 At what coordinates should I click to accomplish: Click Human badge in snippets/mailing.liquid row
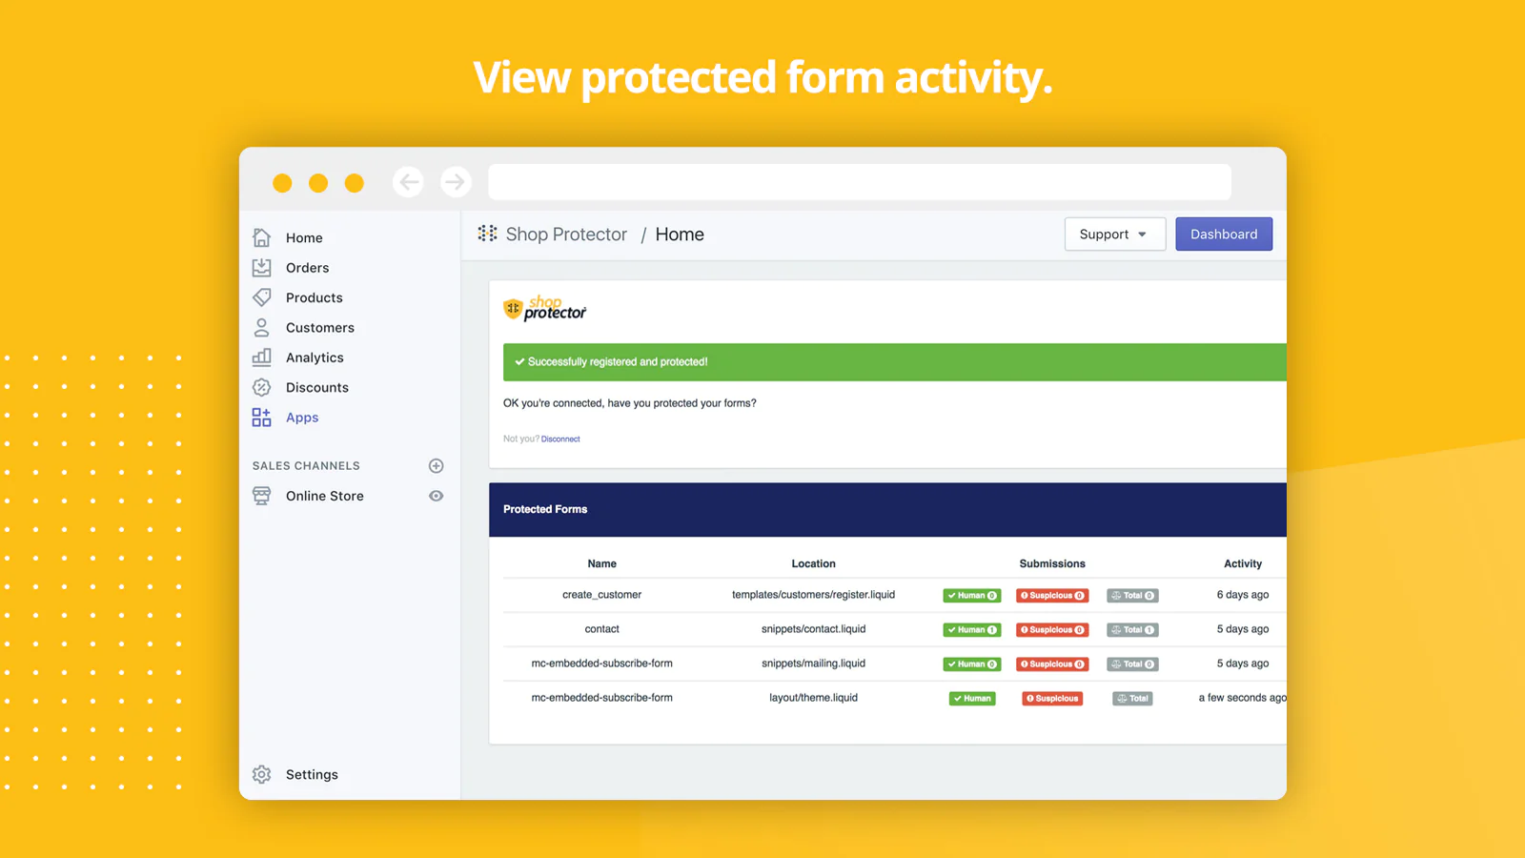(972, 664)
